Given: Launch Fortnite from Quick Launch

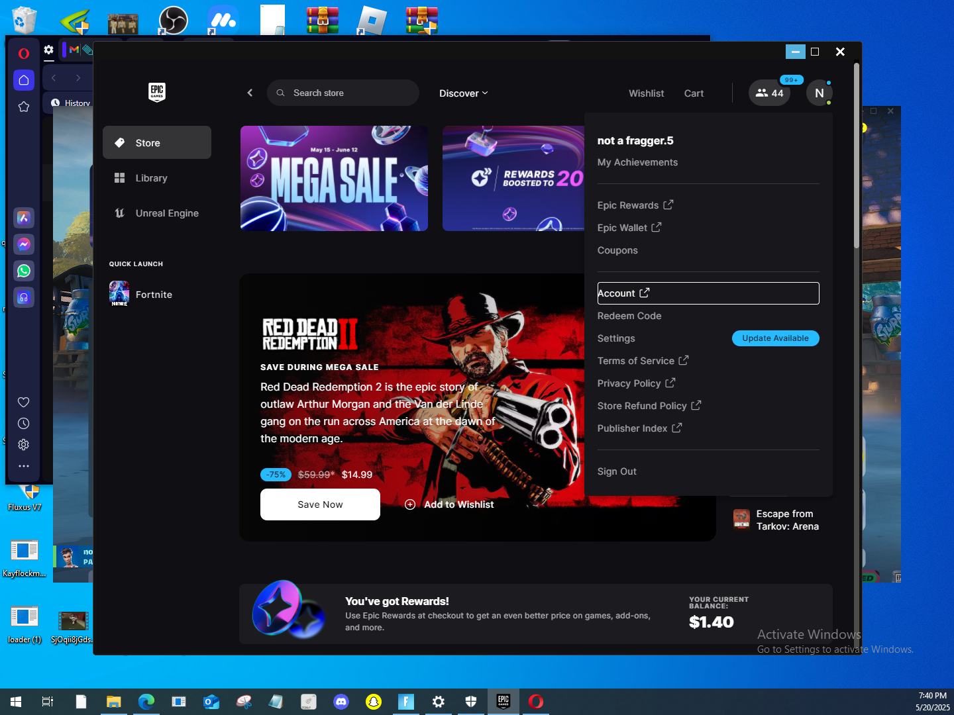Looking at the screenshot, I should point(140,294).
